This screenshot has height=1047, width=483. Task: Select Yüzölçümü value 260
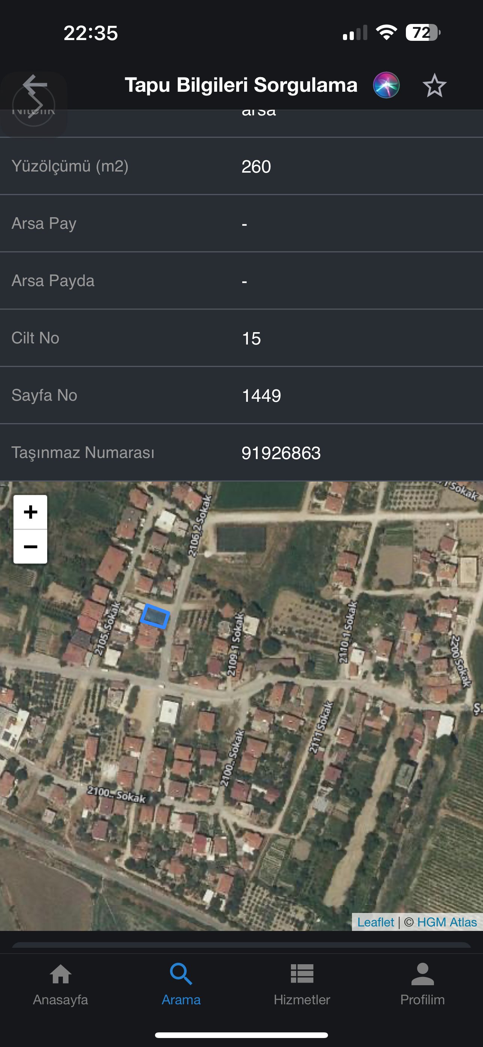coord(256,167)
